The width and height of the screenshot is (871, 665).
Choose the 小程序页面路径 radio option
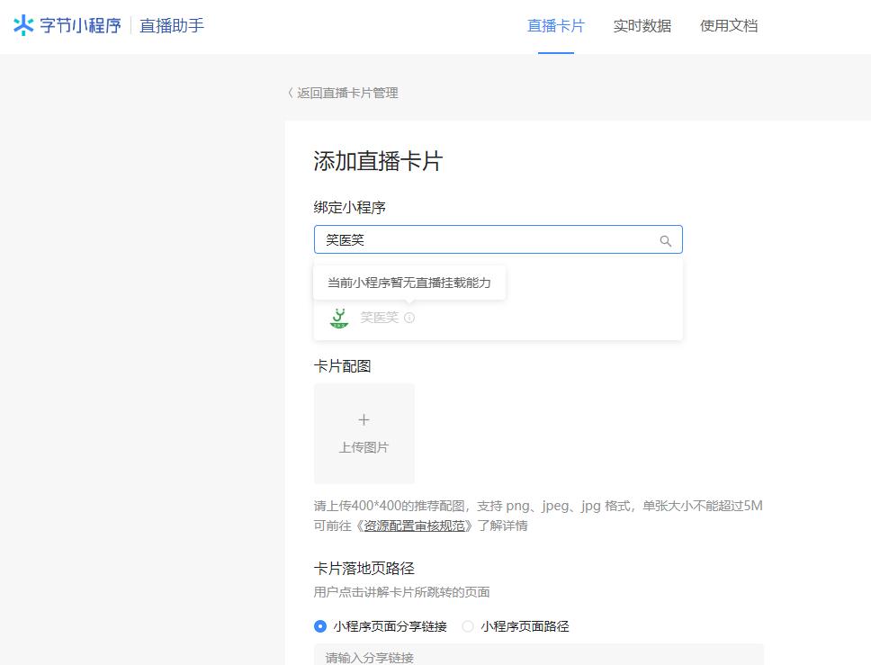(468, 626)
